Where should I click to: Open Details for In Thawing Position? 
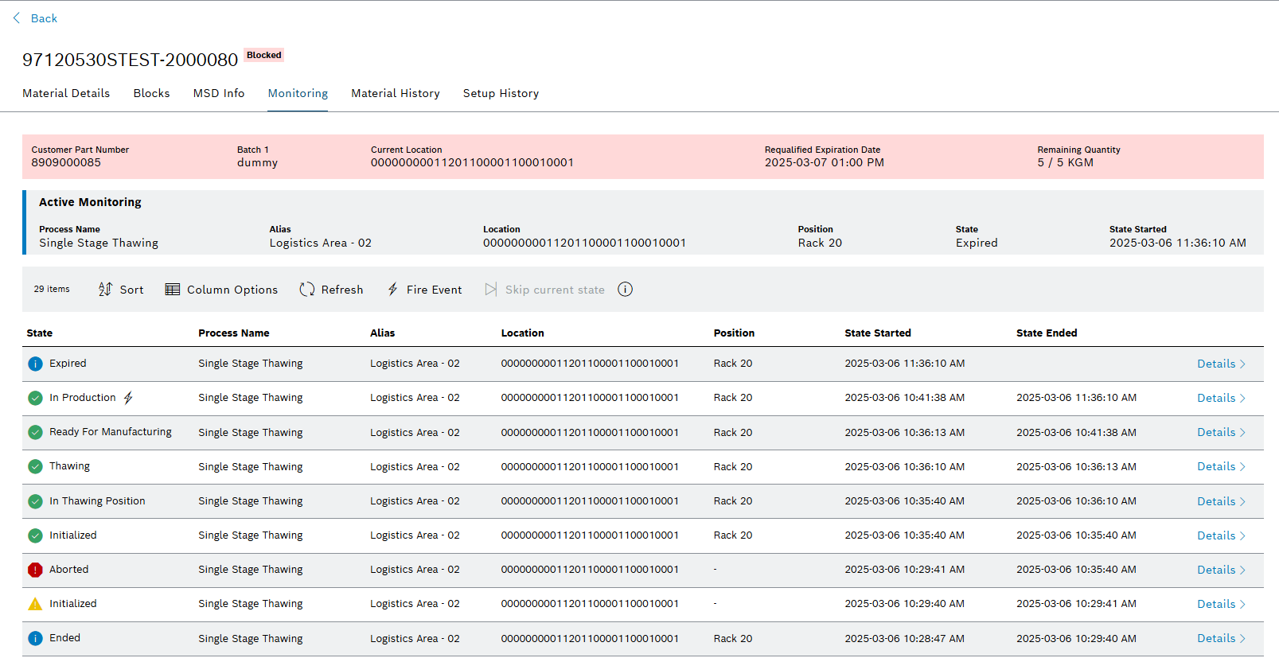1221,501
